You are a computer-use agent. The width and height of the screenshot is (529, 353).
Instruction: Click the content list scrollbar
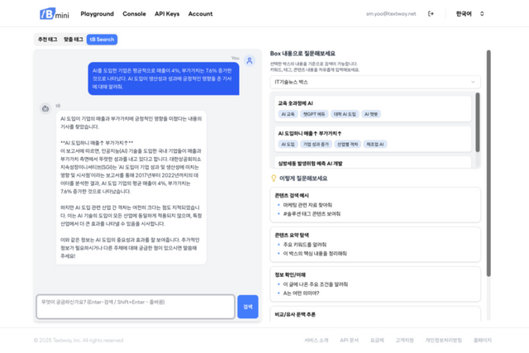click(x=478, y=122)
